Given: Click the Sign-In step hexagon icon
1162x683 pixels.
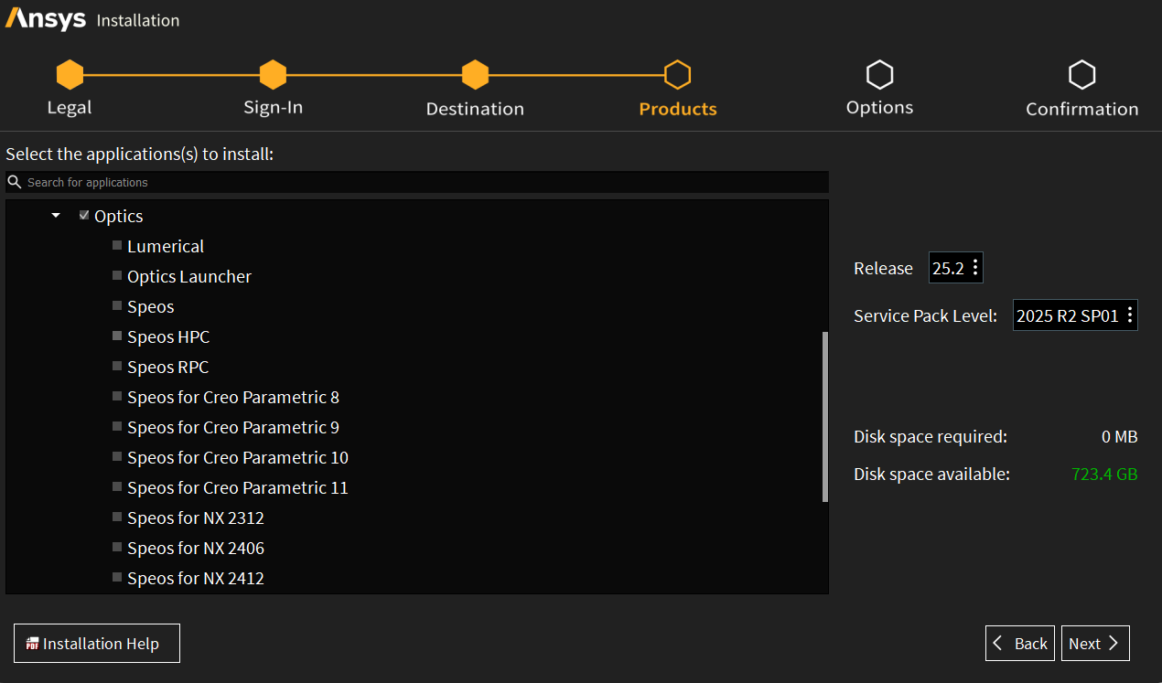Looking at the screenshot, I should (x=273, y=75).
